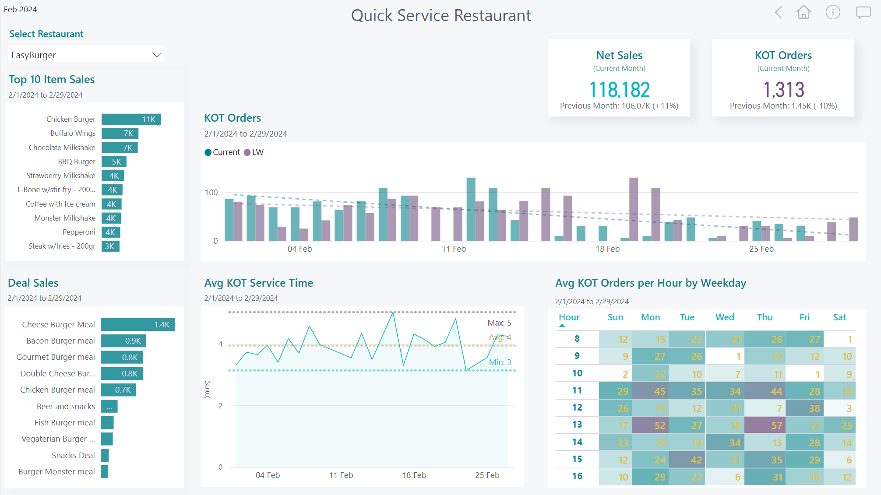
Task: Click the Beer and snacks ellipsis bar
Action: (x=109, y=407)
